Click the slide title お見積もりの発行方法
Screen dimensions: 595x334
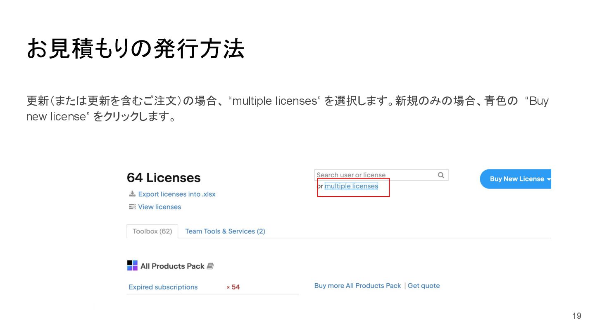[x=136, y=49]
